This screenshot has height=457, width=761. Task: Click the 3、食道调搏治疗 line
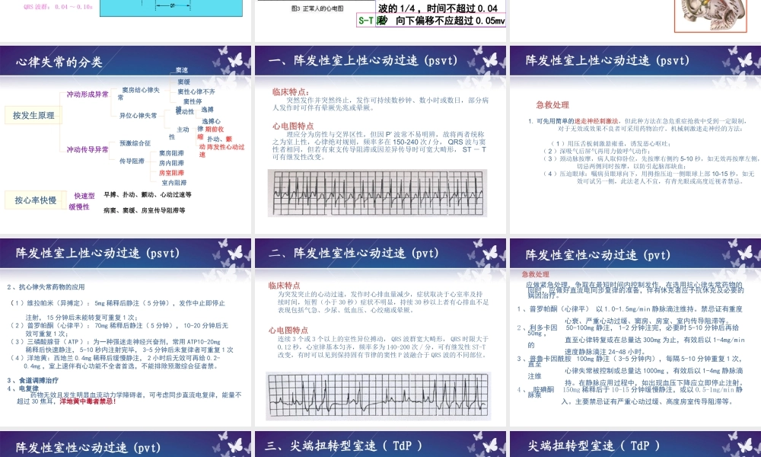tap(33, 380)
